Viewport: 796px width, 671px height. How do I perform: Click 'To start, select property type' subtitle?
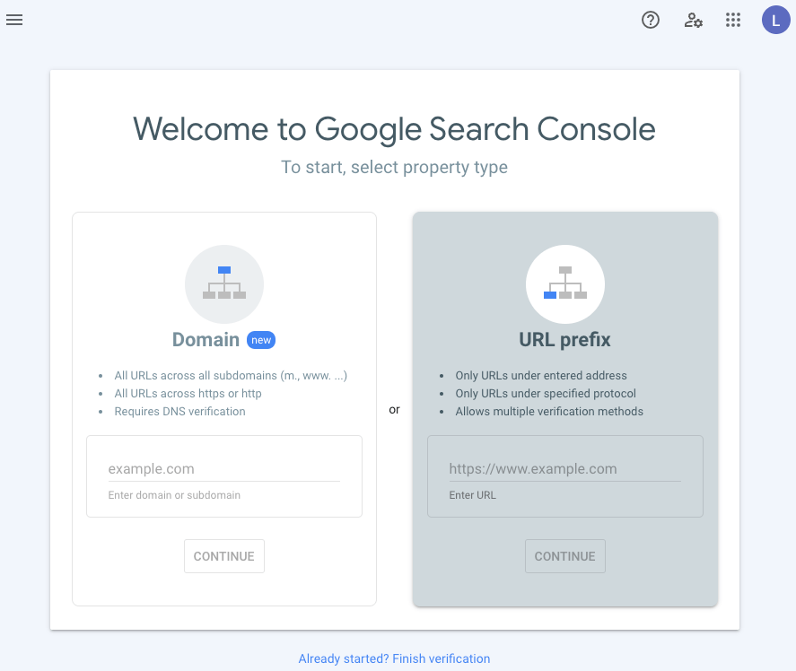395,167
